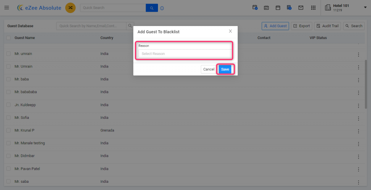The image size is (371, 190).
Task: Open three-dot menu for Mr. Krunal P row
Action: coord(358,131)
